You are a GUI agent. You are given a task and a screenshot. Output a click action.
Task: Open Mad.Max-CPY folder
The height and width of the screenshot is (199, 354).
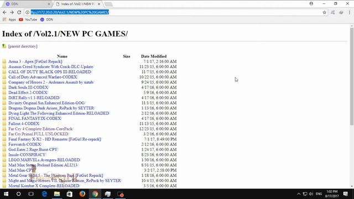(22, 170)
